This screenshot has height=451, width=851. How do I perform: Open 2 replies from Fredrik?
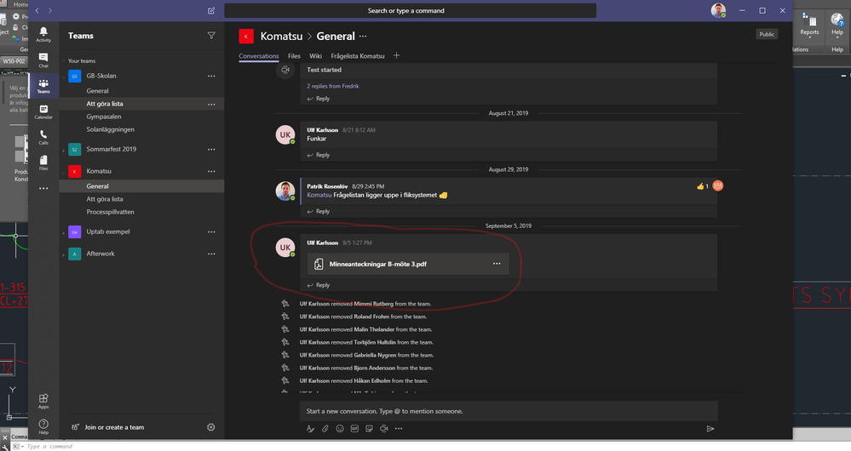(333, 86)
